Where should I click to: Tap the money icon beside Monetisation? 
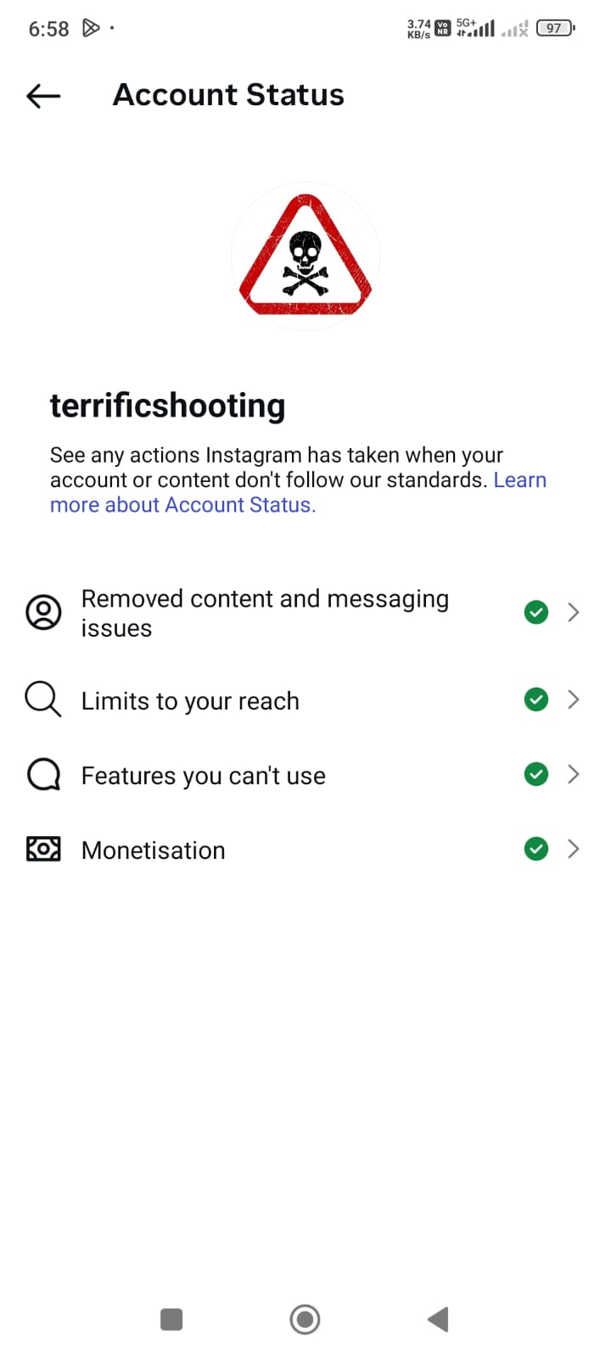tap(43, 849)
